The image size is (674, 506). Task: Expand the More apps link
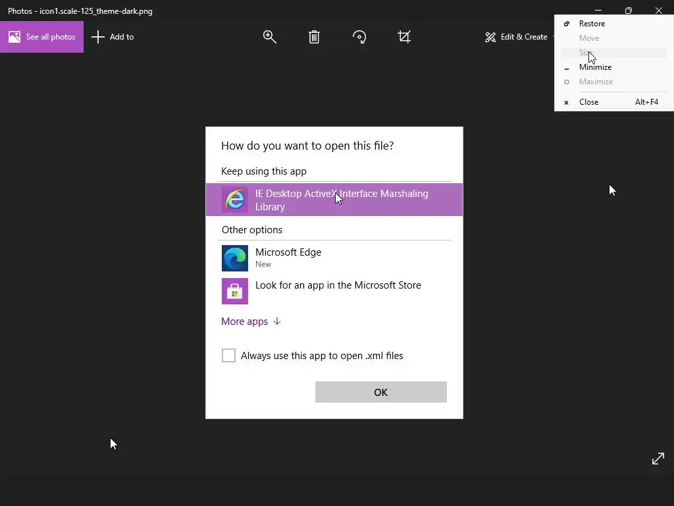pos(251,322)
